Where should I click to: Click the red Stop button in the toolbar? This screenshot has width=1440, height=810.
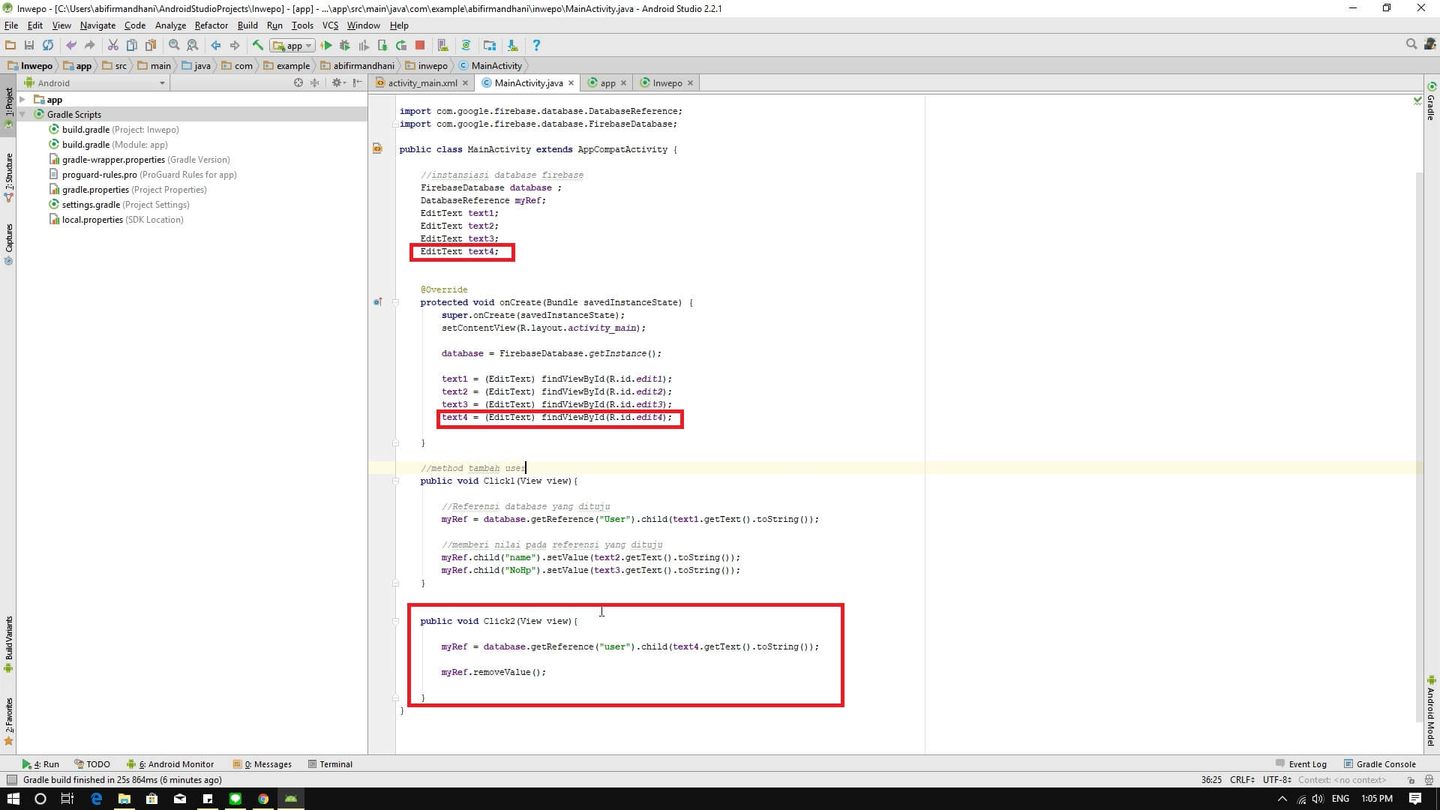tap(420, 45)
